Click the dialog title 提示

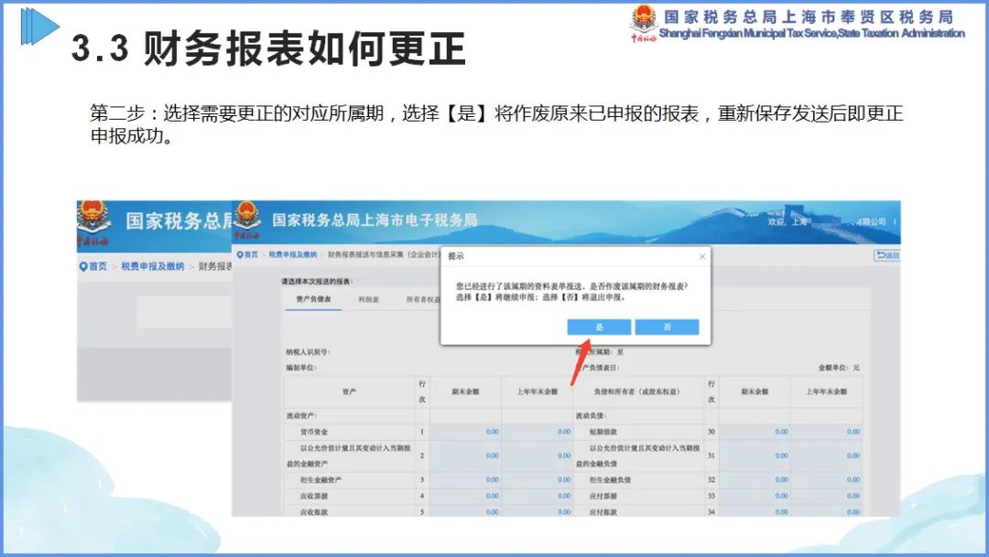click(455, 256)
